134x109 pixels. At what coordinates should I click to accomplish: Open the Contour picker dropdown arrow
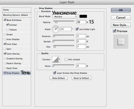pos(59,59)
